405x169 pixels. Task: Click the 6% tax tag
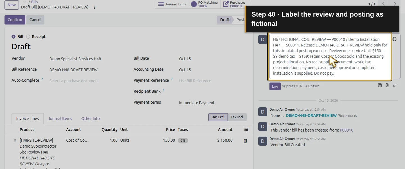click(x=183, y=141)
